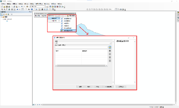List layers by visibility in table of contents
179x108 pixels.
click(x=6, y=14)
